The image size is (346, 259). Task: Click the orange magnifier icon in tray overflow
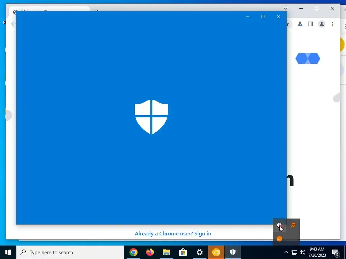pyautogui.click(x=293, y=225)
